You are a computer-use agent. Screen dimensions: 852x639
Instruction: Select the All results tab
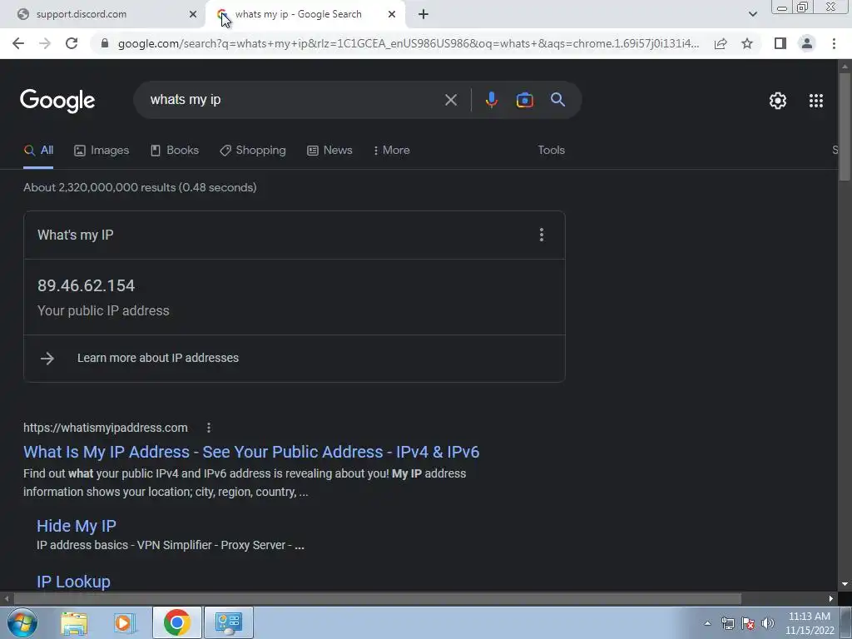point(38,151)
